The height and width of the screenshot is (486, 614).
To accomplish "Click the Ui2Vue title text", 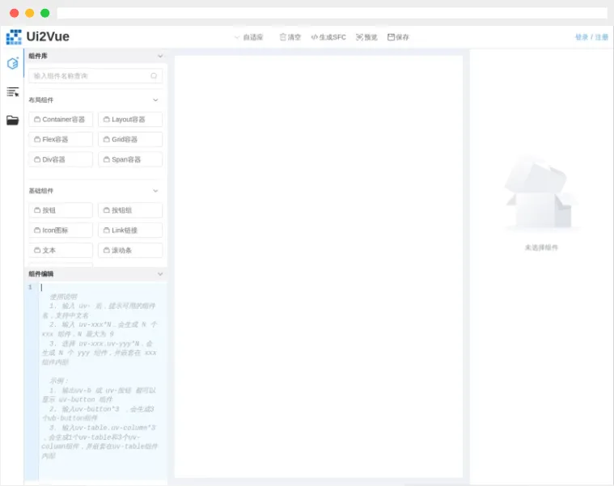I will tap(48, 36).
